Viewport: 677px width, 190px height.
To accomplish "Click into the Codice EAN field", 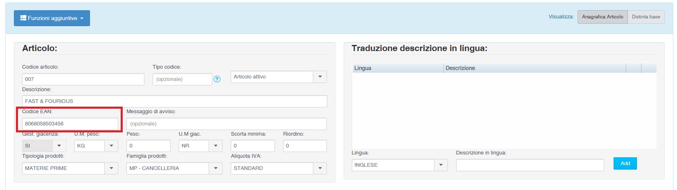I will click(x=70, y=124).
